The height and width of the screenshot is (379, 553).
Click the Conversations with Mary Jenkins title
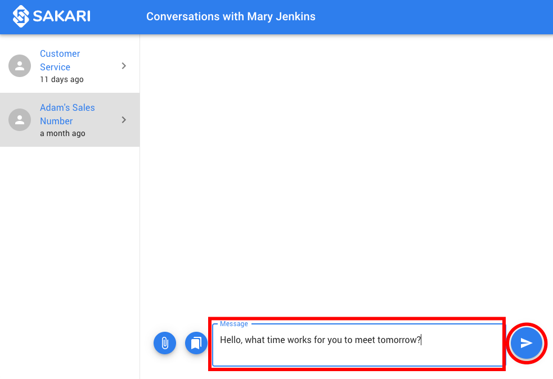(231, 16)
